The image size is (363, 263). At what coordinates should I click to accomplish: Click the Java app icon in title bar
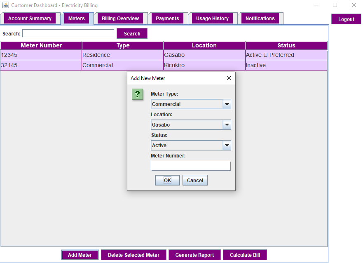tap(5, 5)
